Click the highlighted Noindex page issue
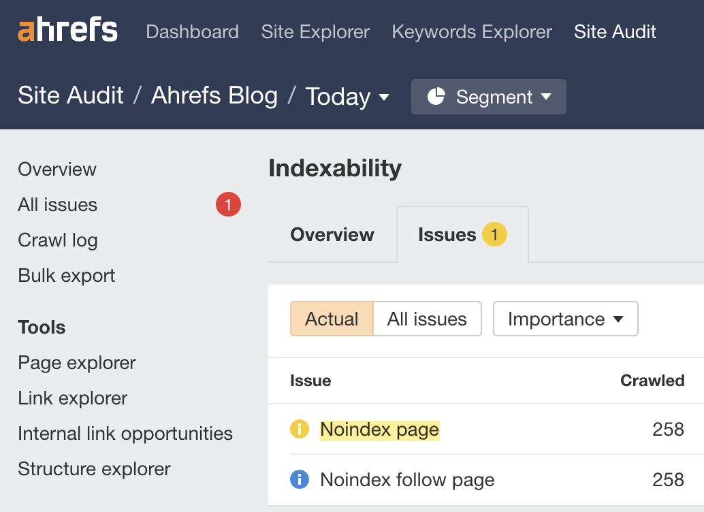The height and width of the screenshot is (512, 704). tap(379, 430)
